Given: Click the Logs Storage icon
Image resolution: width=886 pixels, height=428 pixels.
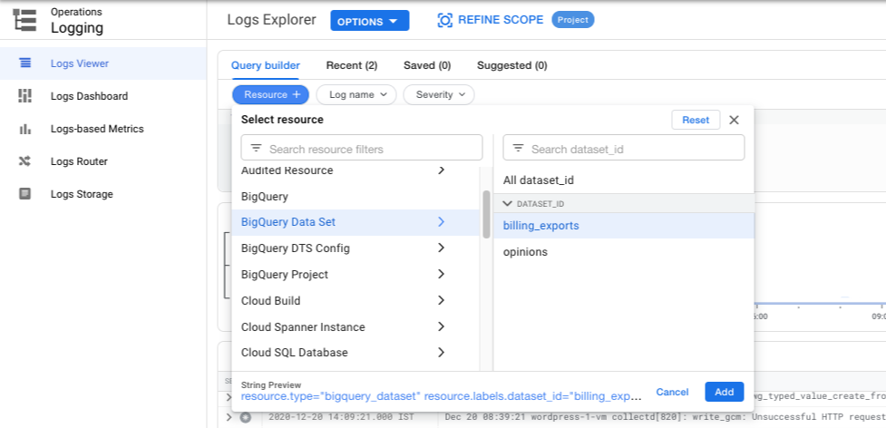Looking at the screenshot, I should (x=24, y=194).
